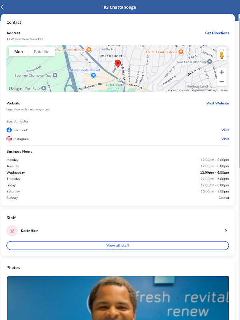Select AAA Drain Cleaning marker

tap(210, 62)
